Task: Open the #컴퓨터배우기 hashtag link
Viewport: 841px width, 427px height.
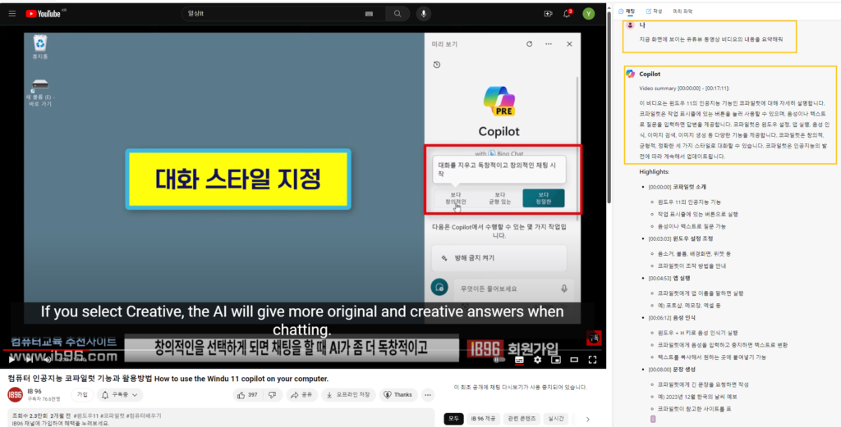Action: 144,416
